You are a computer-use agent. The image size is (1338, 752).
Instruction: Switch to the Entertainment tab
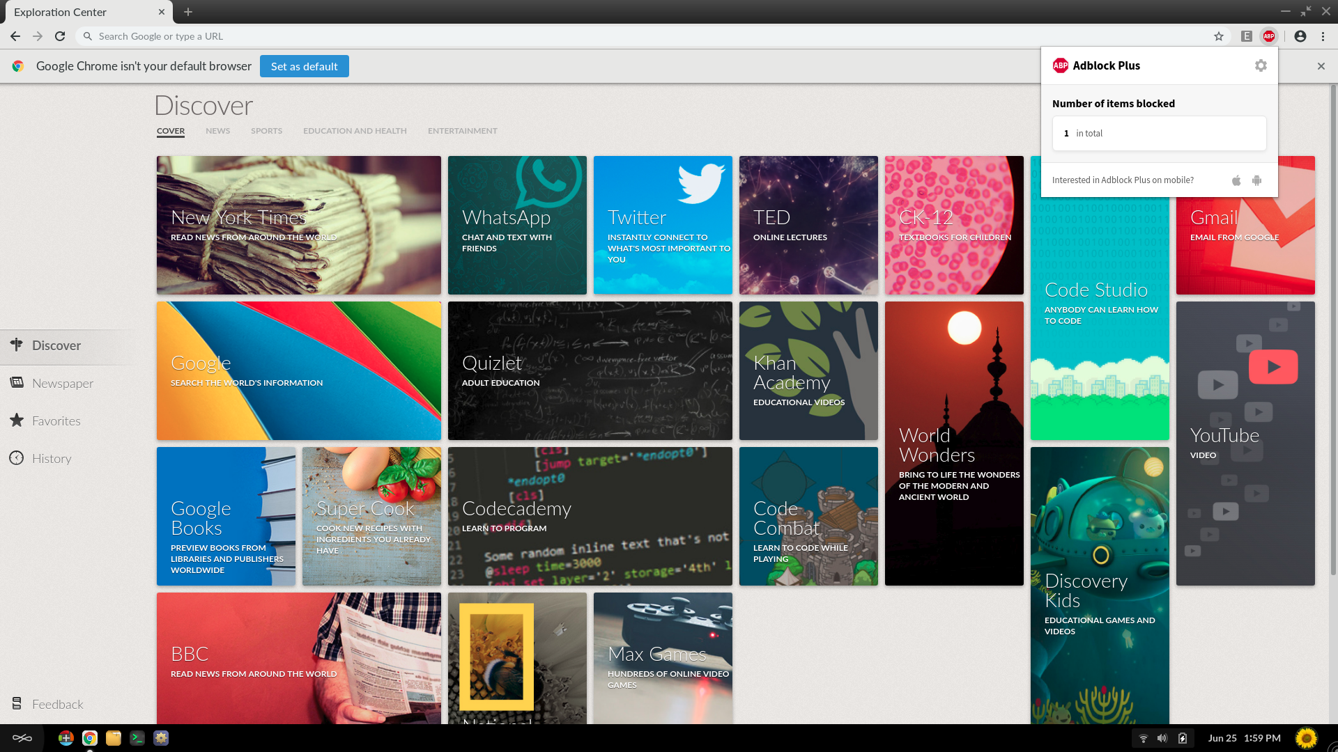(x=463, y=131)
